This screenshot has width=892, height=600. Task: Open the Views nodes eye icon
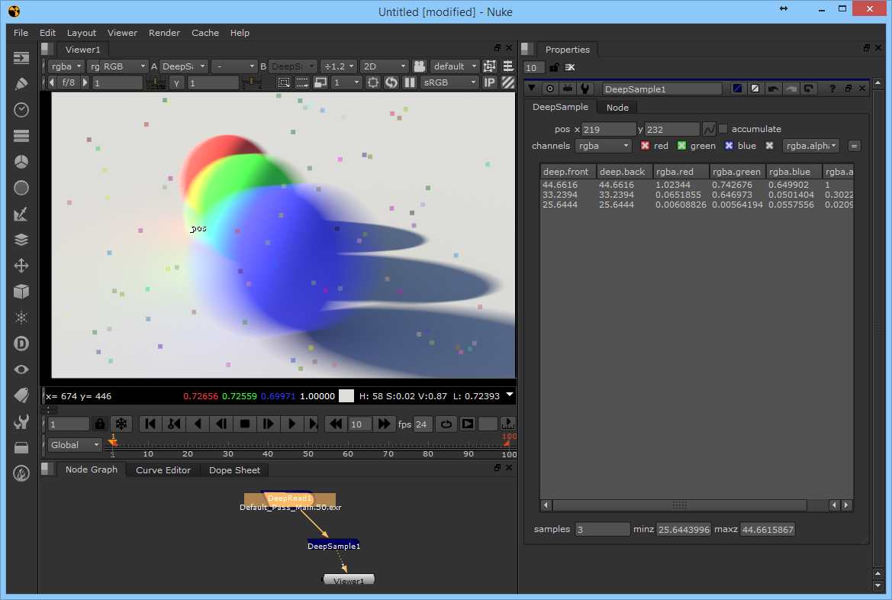click(21, 369)
